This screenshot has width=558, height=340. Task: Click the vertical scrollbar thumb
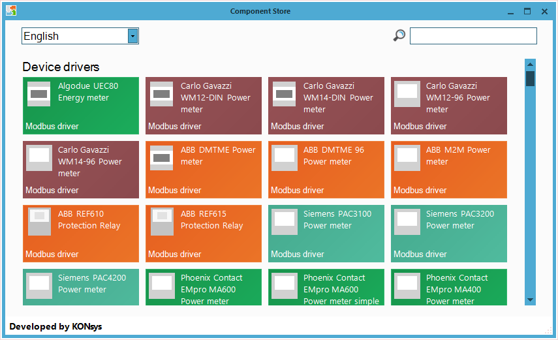(530, 79)
